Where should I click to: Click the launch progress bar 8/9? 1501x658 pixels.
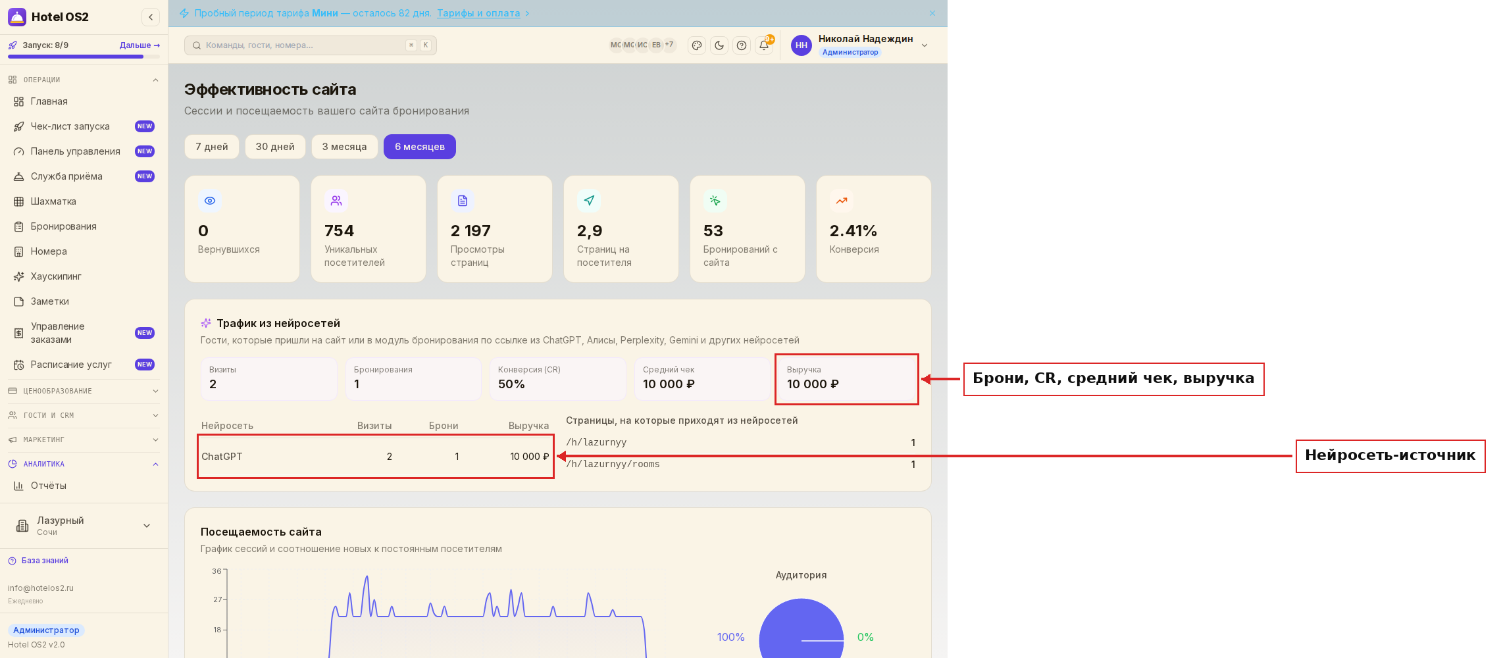click(x=84, y=57)
